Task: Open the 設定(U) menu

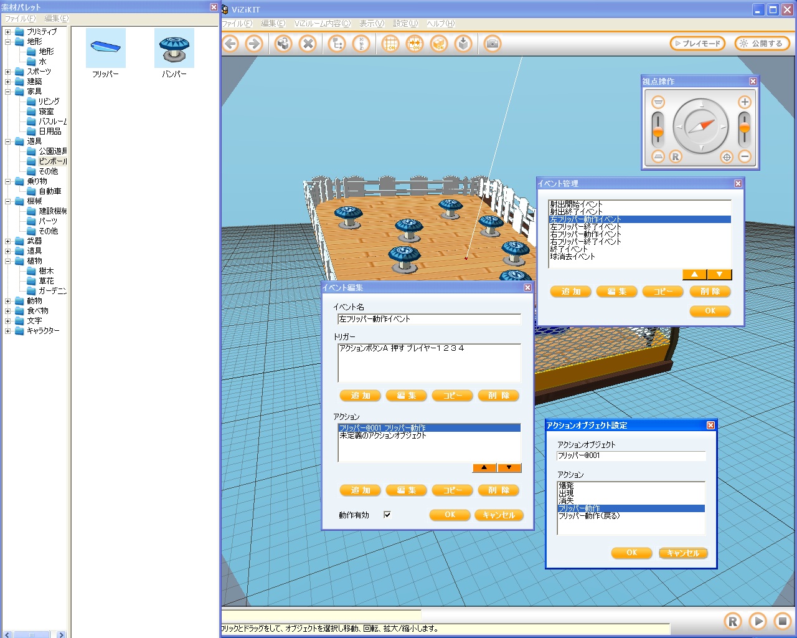Action: (405, 24)
